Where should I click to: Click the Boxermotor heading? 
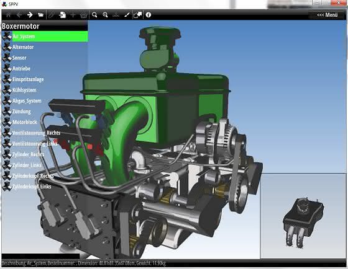click(x=21, y=26)
